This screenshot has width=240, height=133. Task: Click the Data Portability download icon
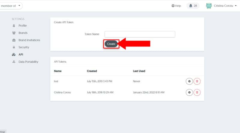click(x=14, y=62)
